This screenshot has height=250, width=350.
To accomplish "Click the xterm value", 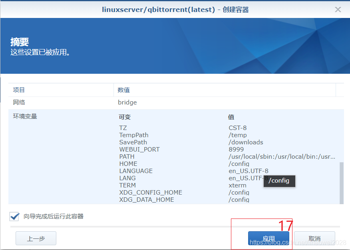I will tap(237, 185).
